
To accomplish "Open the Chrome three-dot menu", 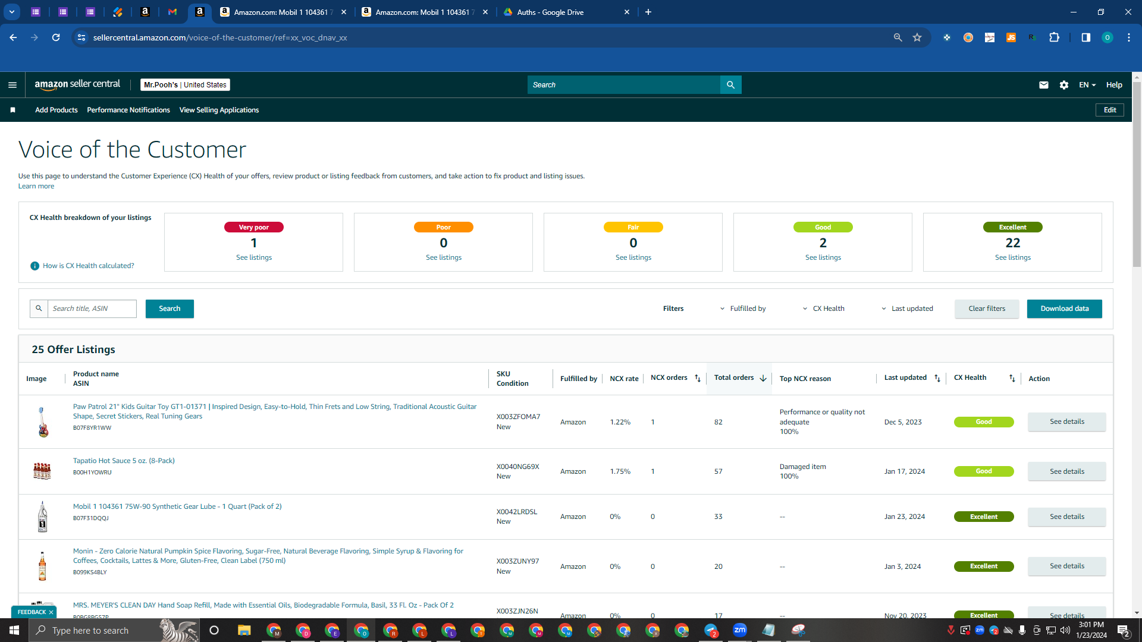I will click(x=1128, y=37).
